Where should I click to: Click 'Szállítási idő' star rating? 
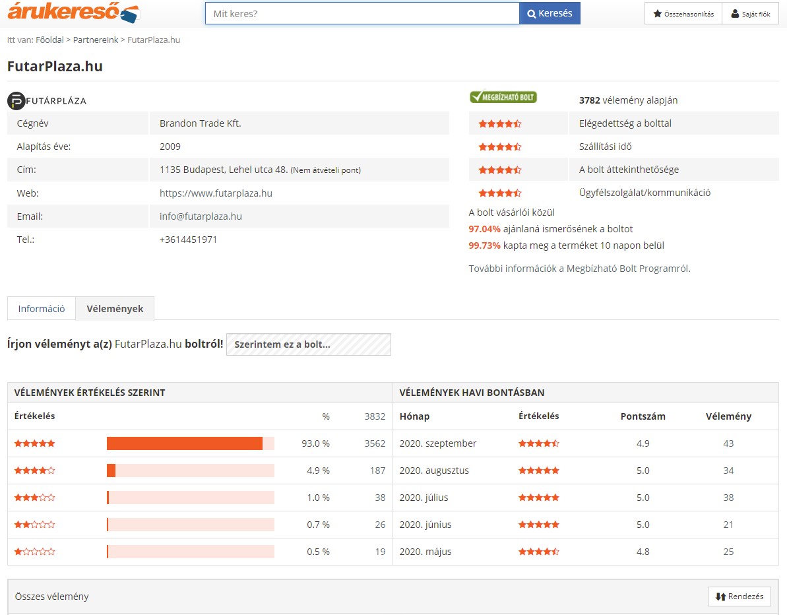(x=500, y=146)
